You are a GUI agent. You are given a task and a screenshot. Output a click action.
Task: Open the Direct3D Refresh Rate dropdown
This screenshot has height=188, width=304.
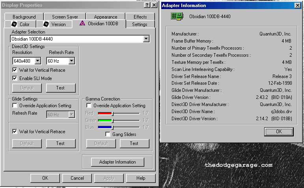pyautogui.click(x=71, y=61)
